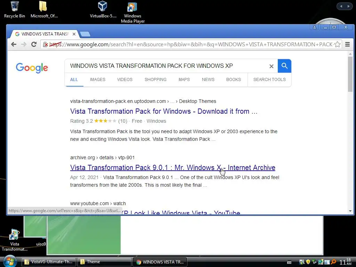Go back using the browser back arrow

(x=14, y=44)
